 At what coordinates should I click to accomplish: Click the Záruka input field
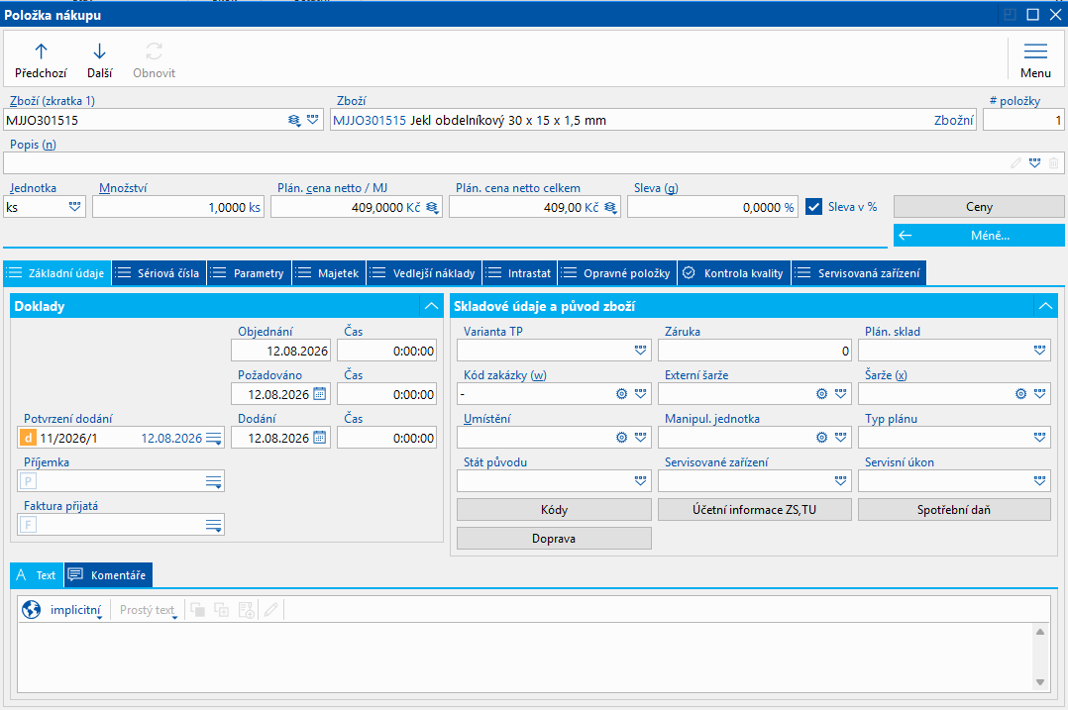coord(755,351)
